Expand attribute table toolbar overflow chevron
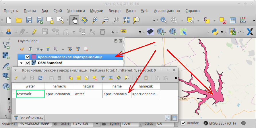 [x=176, y=78]
